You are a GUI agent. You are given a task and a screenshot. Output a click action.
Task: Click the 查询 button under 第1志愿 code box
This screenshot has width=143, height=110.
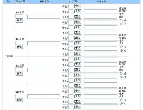pos(19,20)
